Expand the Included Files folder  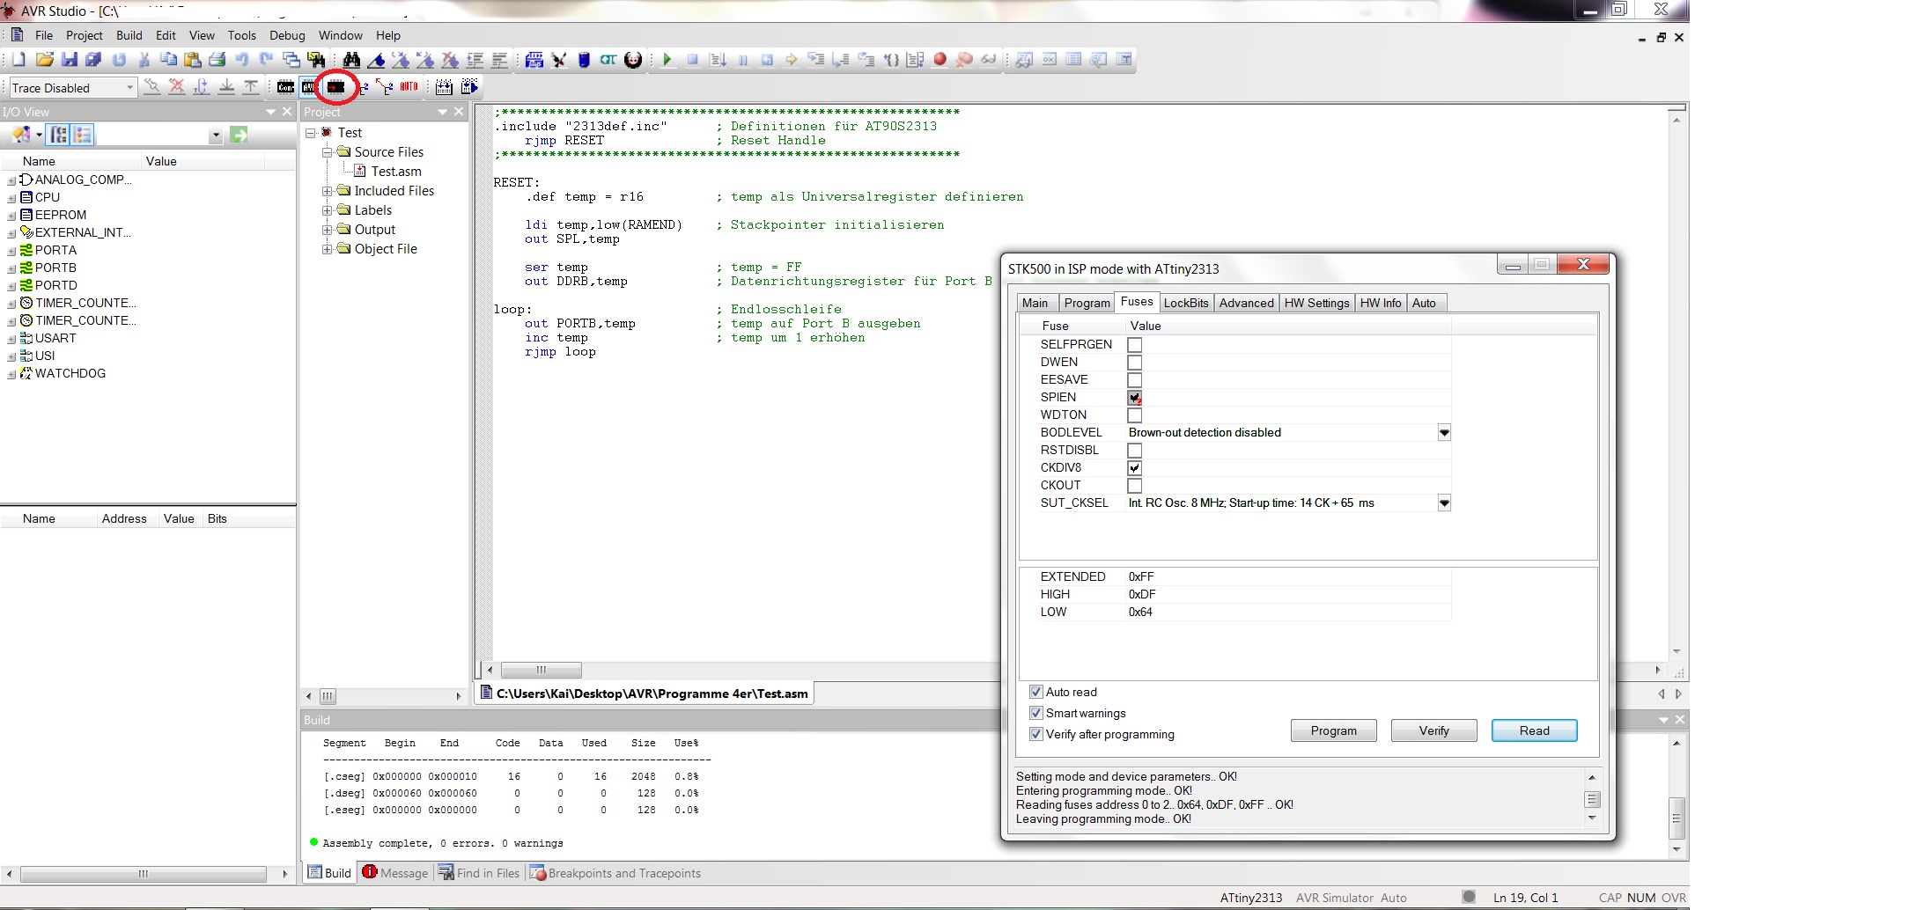(328, 191)
